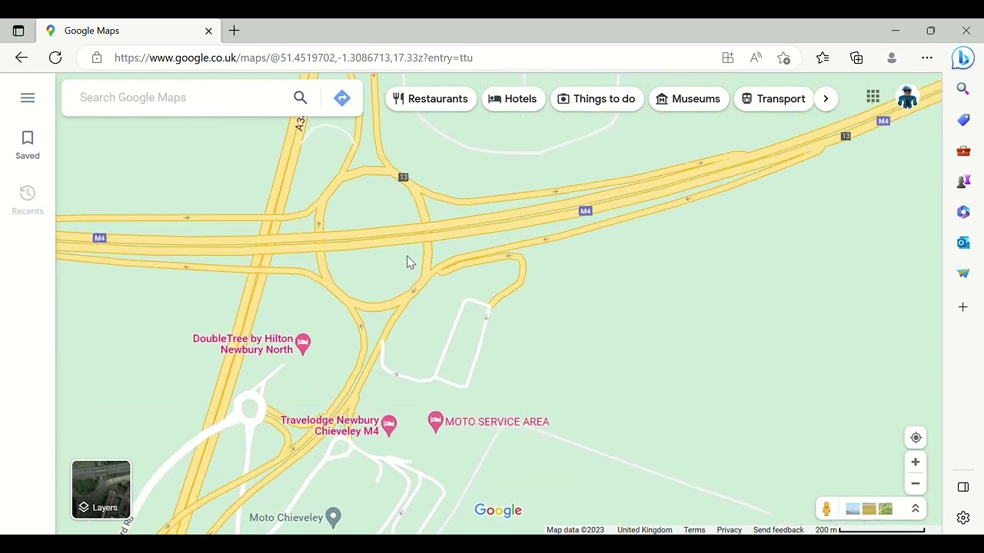This screenshot has width=984, height=553.
Task: Select the Google Maps browser tab
Action: click(x=128, y=31)
